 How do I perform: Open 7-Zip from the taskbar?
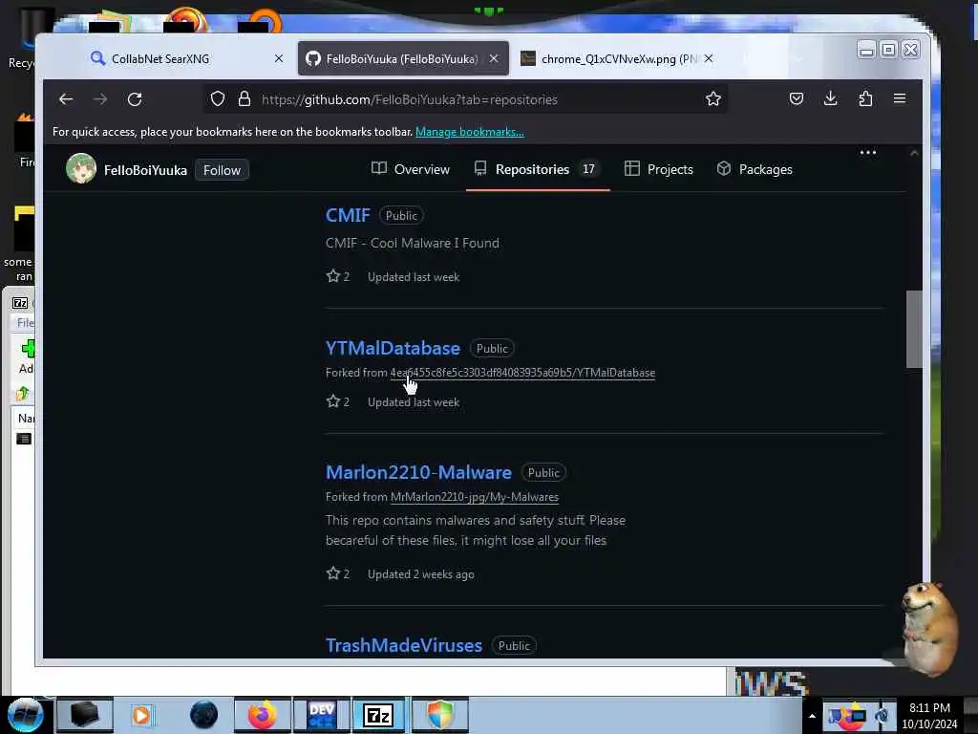tap(378, 715)
